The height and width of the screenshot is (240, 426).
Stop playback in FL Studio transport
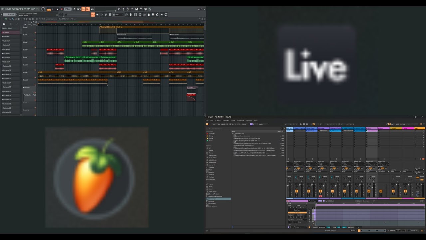pyautogui.click(x=57, y=9)
